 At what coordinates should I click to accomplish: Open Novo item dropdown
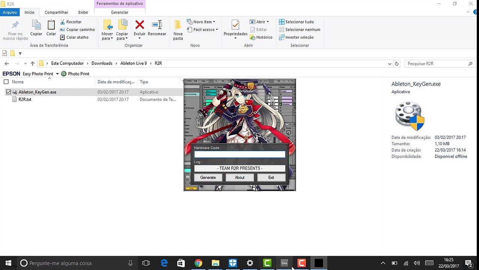coord(201,22)
